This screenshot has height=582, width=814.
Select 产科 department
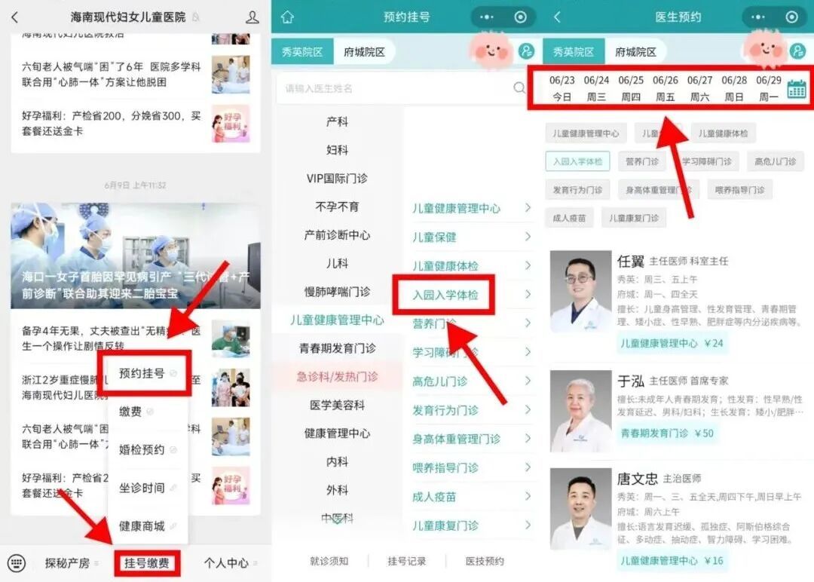[337, 121]
